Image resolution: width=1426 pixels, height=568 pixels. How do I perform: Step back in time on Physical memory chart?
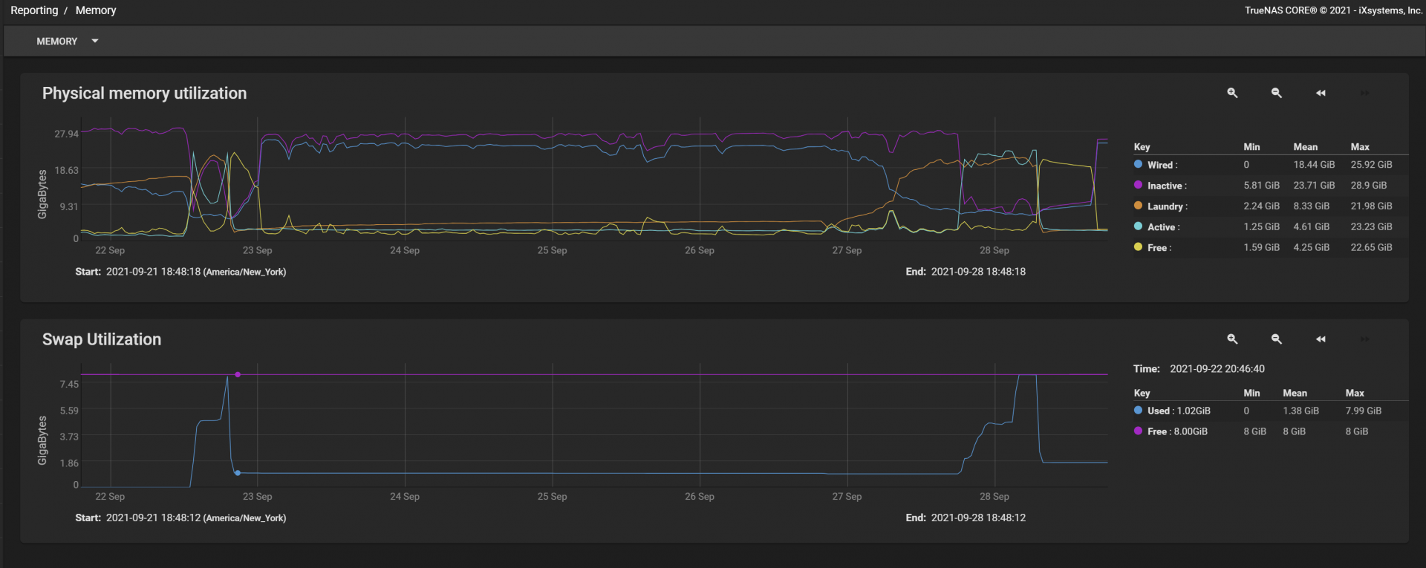pyautogui.click(x=1321, y=93)
